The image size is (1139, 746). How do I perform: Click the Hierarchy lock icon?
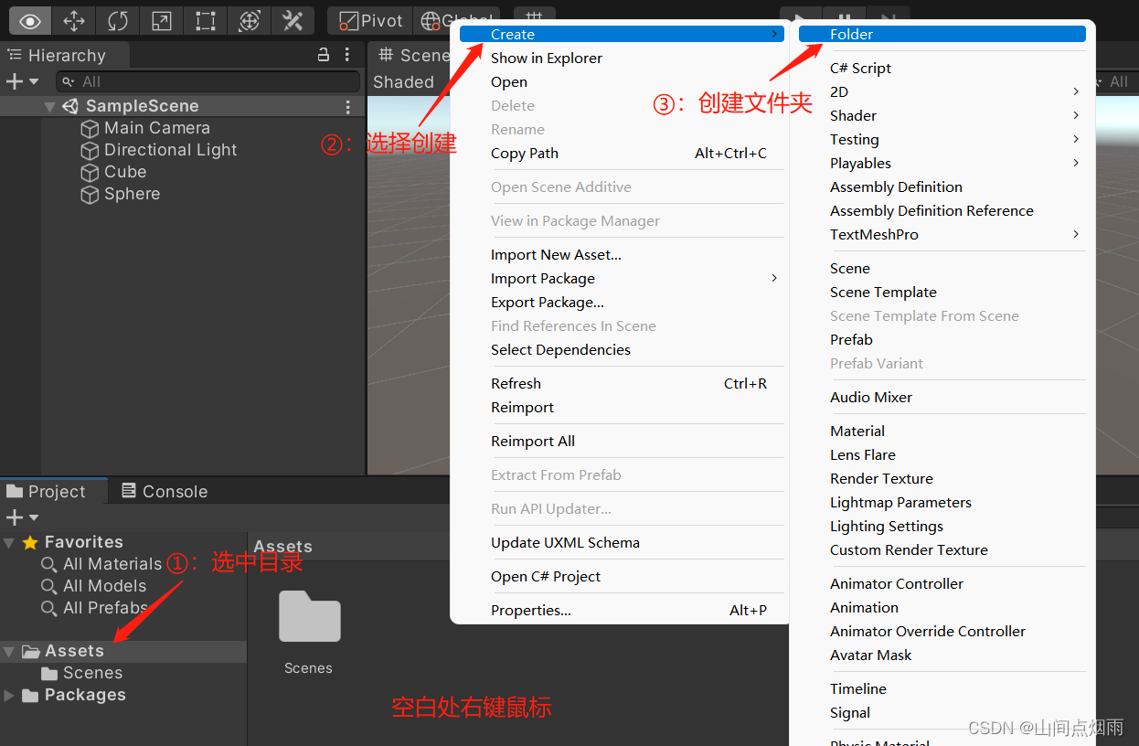324,55
